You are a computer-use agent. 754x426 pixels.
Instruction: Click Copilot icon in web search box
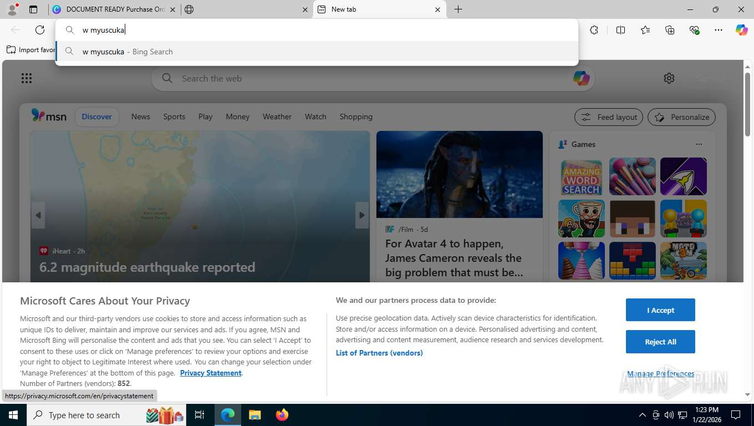click(x=581, y=78)
